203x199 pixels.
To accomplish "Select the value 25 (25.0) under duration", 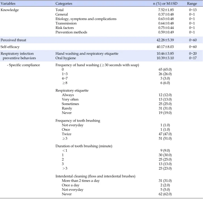I will (x=165, y=160).
